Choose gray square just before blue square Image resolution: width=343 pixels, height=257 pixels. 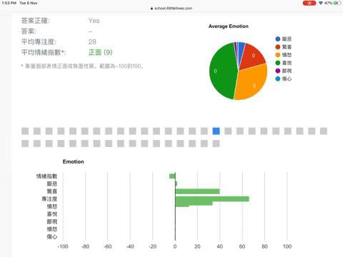point(204,131)
